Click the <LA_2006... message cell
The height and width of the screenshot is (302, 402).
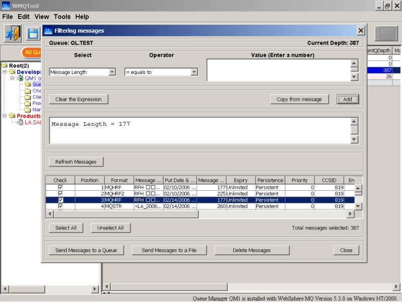pos(148,206)
